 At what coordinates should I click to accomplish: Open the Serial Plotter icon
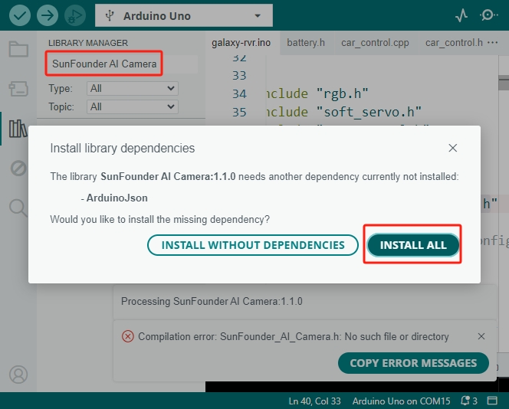pyautogui.click(x=461, y=15)
